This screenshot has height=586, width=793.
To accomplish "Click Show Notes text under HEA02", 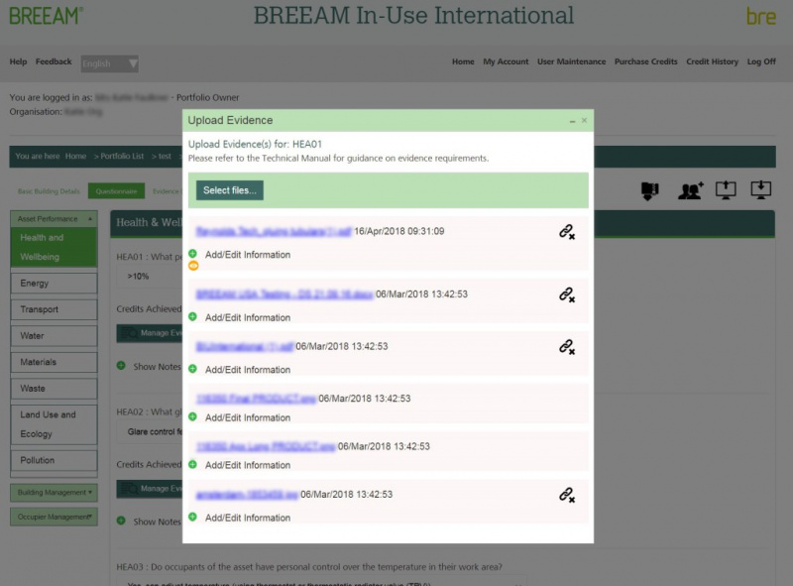I will coord(157,522).
